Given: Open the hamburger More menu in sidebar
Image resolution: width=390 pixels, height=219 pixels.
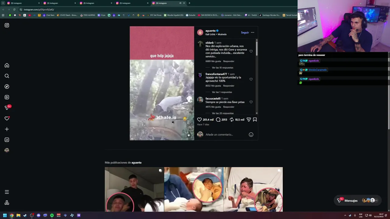Looking at the screenshot, I should click(7, 192).
